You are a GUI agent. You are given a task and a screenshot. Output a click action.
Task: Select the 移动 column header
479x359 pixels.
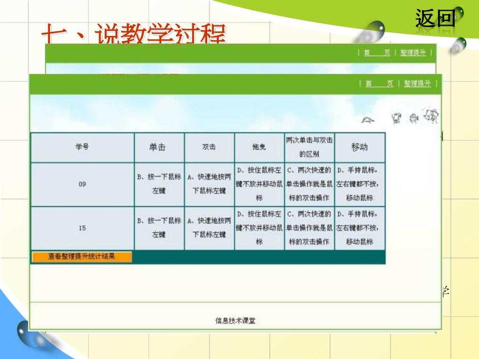coord(360,147)
